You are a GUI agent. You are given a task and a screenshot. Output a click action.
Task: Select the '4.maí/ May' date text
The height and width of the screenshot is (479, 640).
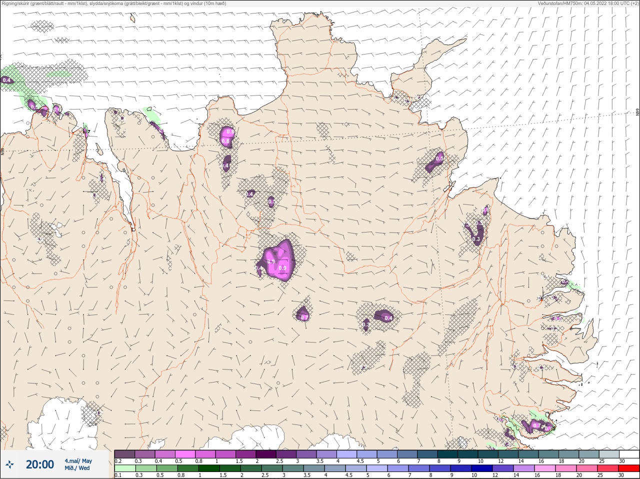(78, 461)
